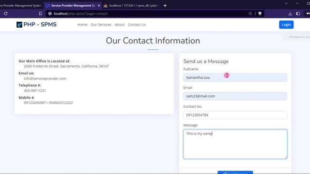Select the active Service Provider Management System tab
Screen dimensions: 310x174
(73, 5)
